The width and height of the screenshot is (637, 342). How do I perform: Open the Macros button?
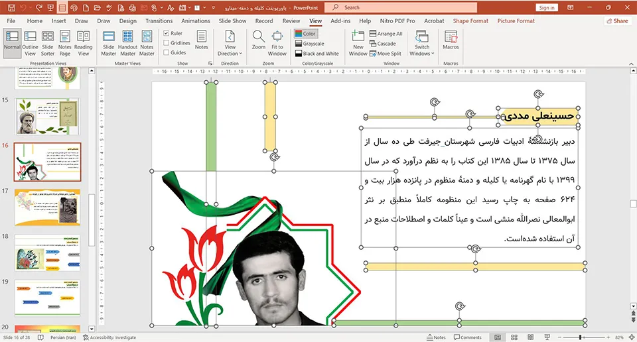[451, 40]
